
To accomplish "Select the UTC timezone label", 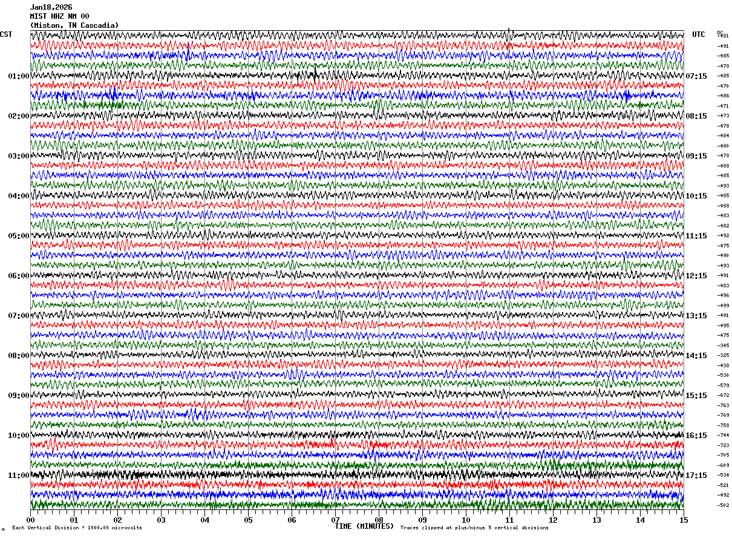I will pos(699,34).
